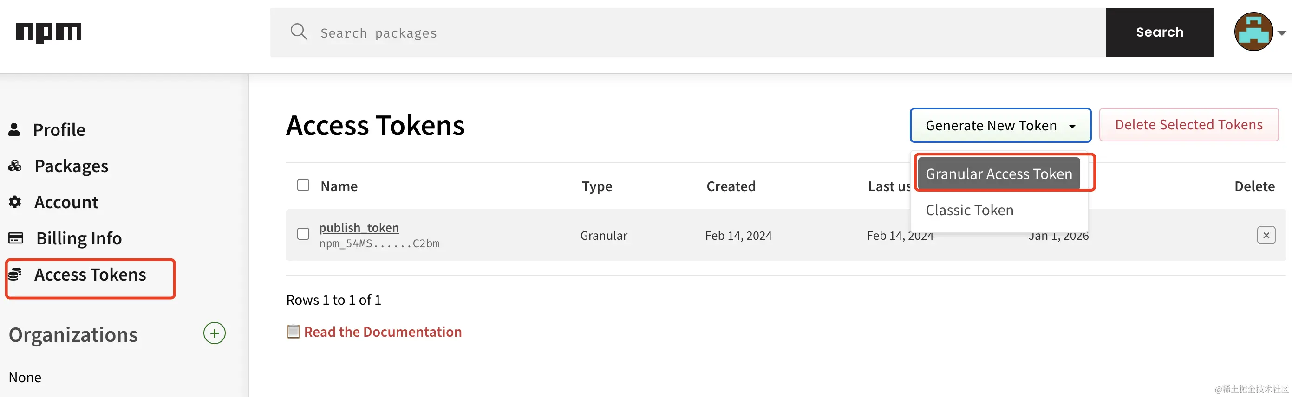Add a new organization with plus icon
1292x397 pixels.
click(x=214, y=333)
